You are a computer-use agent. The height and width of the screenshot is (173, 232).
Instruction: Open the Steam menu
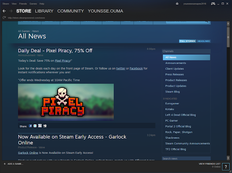[6, 4]
